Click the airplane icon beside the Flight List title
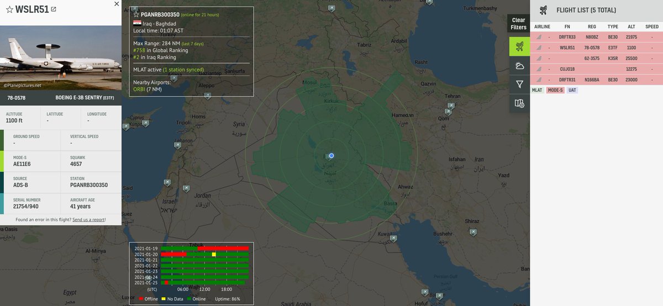 (543, 10)
